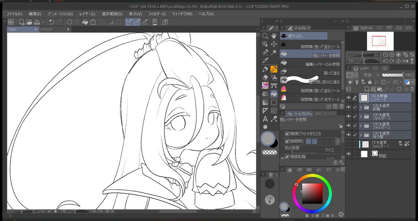
Task: Select the Eyedropper tool
Action: (265, 60)
